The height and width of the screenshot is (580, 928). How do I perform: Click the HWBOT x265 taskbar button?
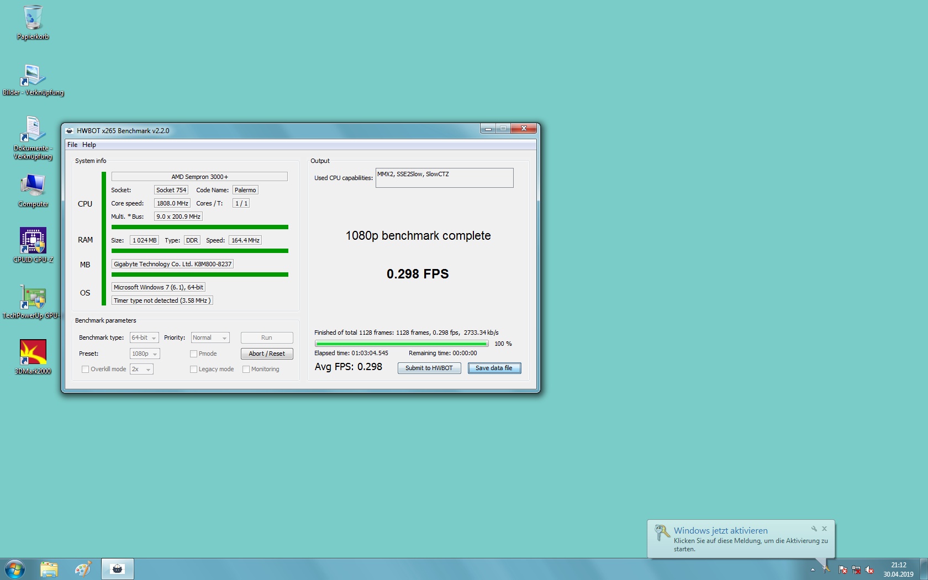pos(117,569)
